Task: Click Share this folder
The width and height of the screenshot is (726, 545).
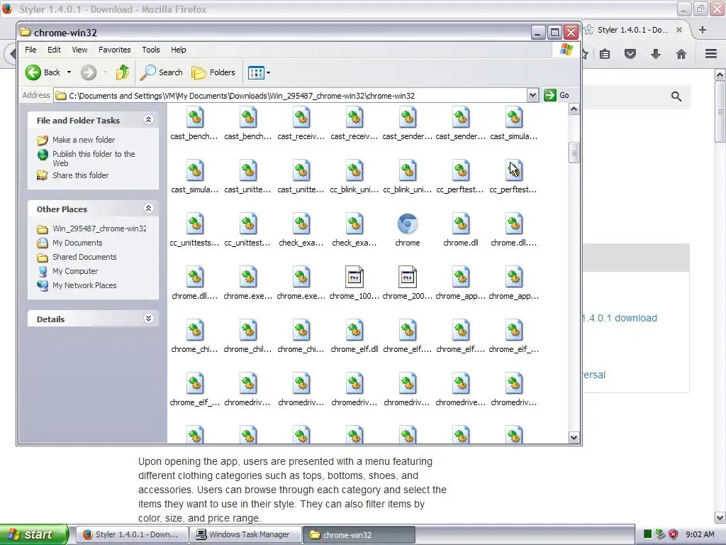Action: (81, 175)
